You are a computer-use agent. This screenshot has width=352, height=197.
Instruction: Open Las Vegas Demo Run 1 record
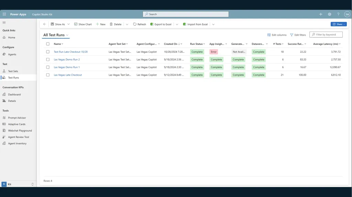tap(67, 67)
